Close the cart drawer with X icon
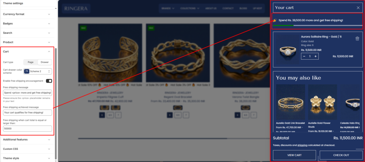The height and width of the screenshot is (162, 365). 358,8
